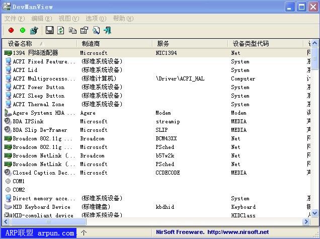This screenshot has width=320, height=239.
Task: Click the exit door toolbar icon
Action: coord(107,31)
